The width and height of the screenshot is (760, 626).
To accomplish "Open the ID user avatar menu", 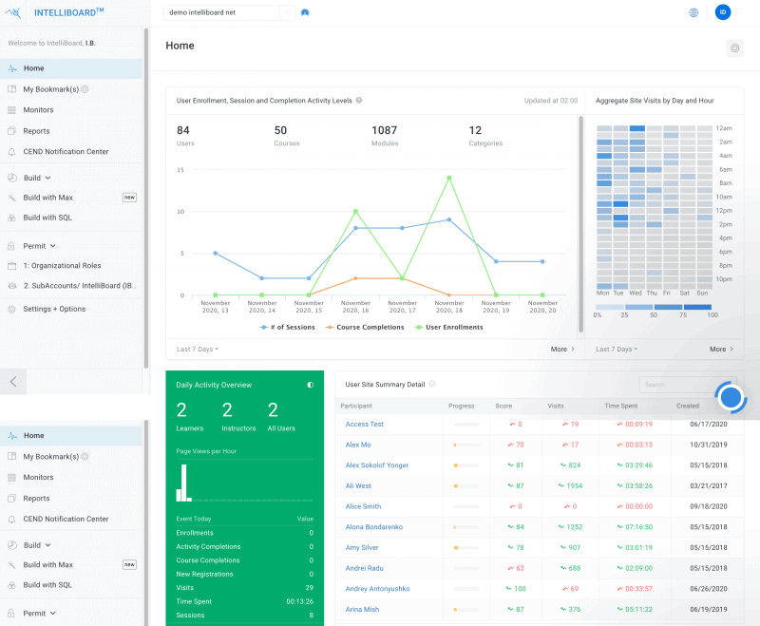I will (723, 12).
